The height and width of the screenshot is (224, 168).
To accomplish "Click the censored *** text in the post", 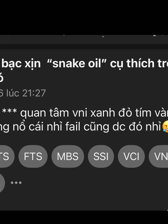I will tap(10, 111).
